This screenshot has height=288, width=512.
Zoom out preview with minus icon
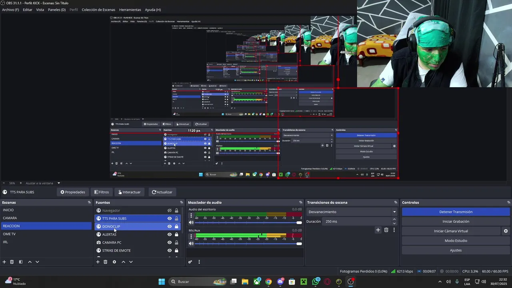click(x=4, y=183)
